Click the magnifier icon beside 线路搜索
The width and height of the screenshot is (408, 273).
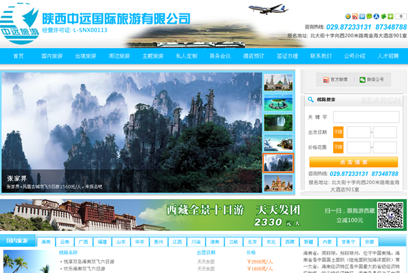coord(311,100)
